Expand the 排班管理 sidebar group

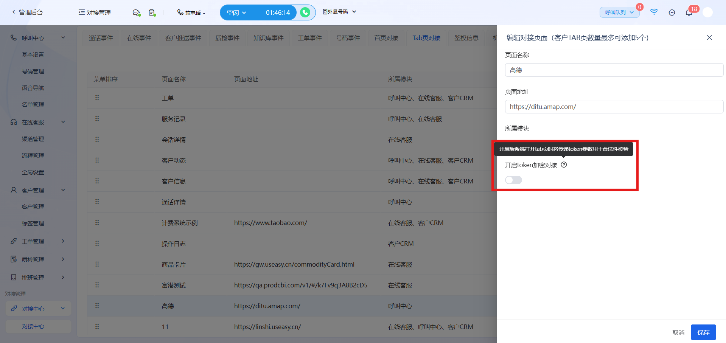coord(63,277)
